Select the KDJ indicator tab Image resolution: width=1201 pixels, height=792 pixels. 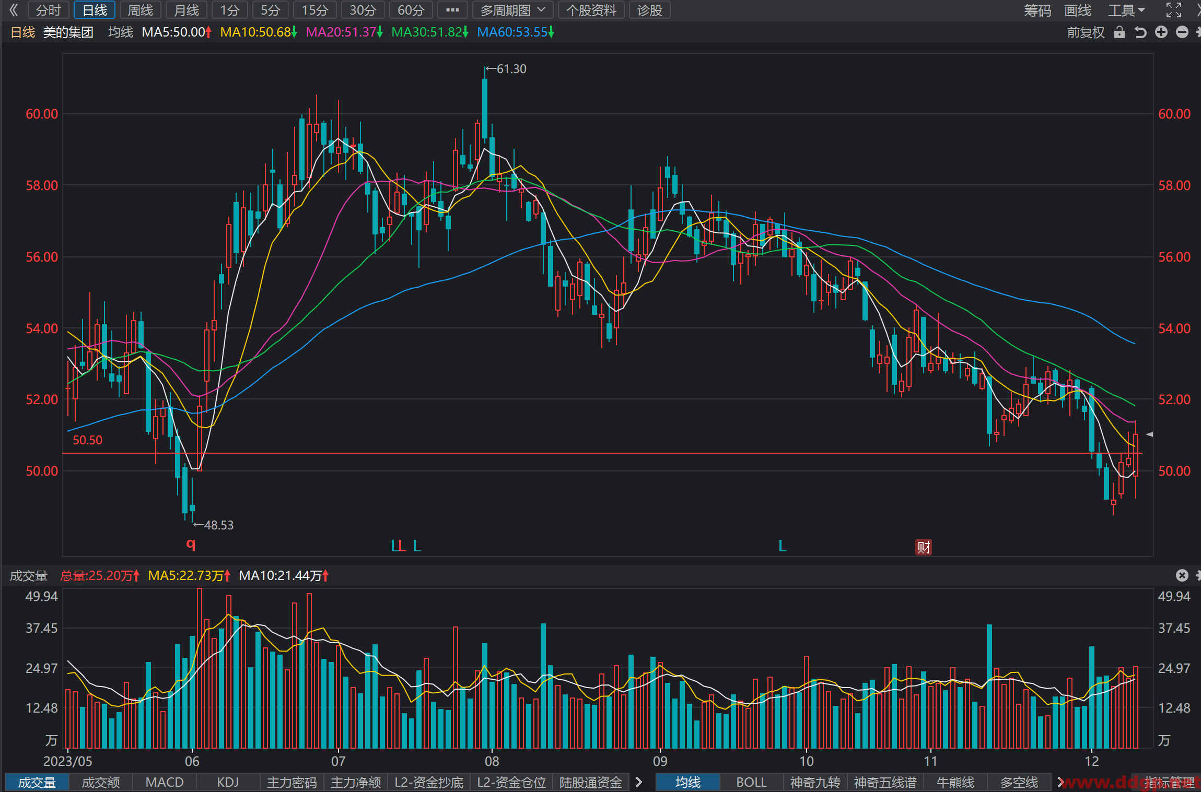click(228, 782)
